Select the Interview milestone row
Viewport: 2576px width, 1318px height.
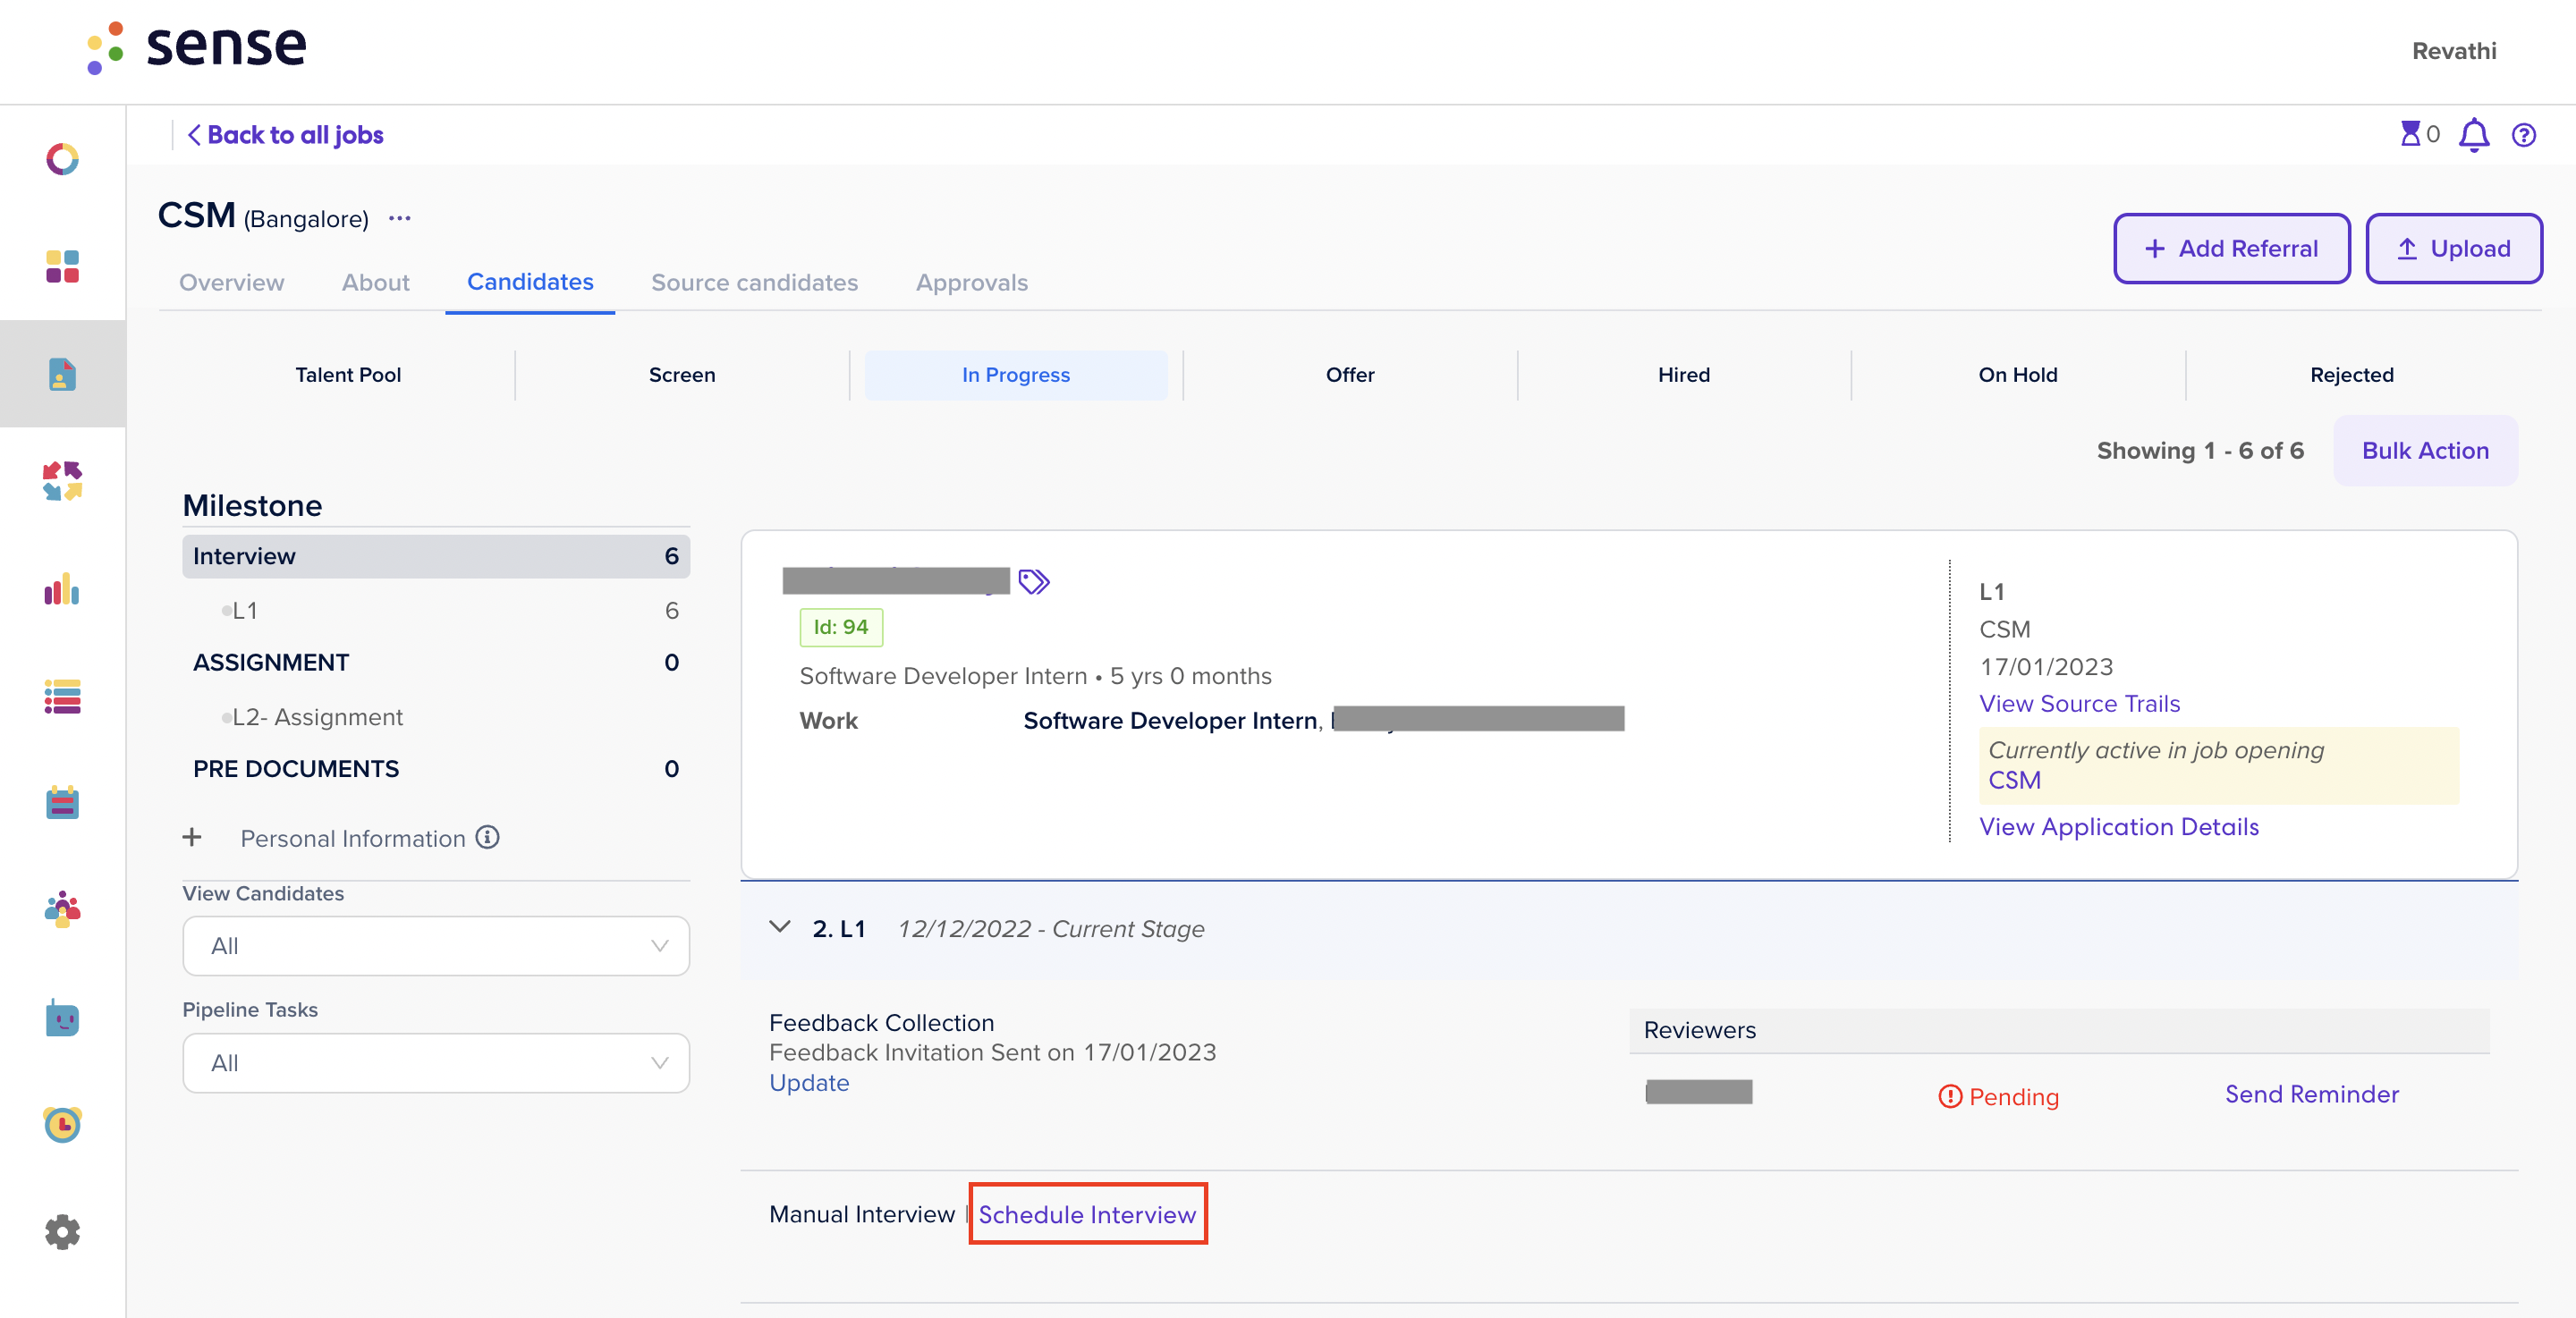tap(436, 556)
